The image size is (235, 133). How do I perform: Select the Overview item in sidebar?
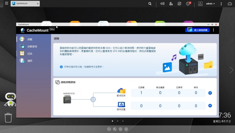34,39
